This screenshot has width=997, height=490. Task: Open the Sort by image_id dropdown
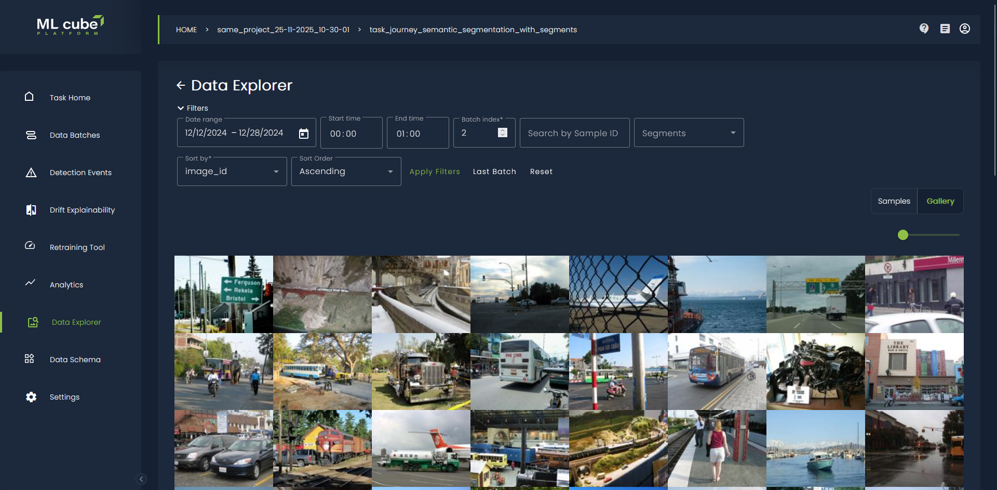232,171
